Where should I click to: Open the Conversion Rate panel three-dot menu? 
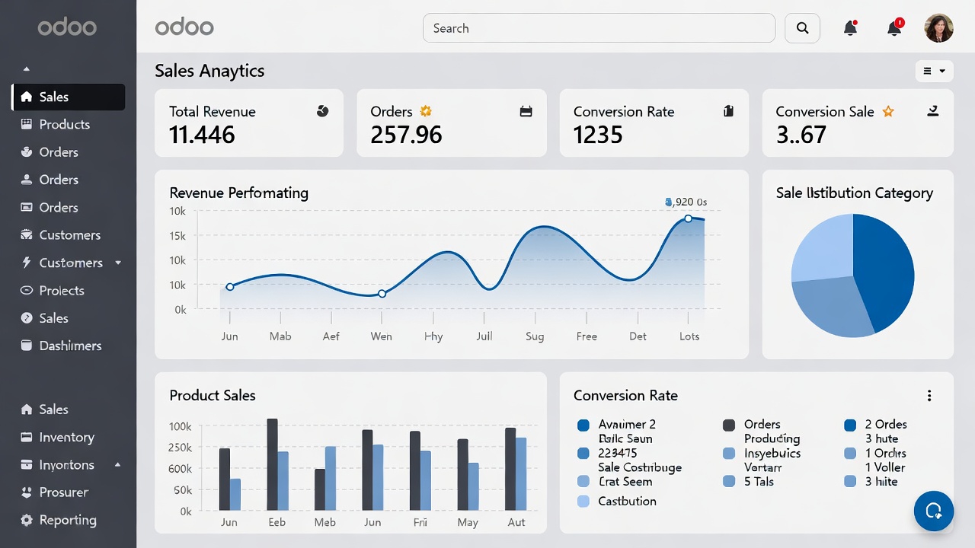[929, 396]
